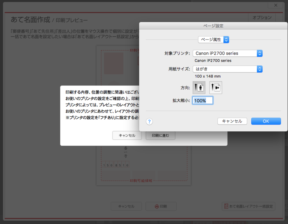This screenshot has width=288, height=224.
Task: Open the オプション tab at top right
Action: point(262,17)
